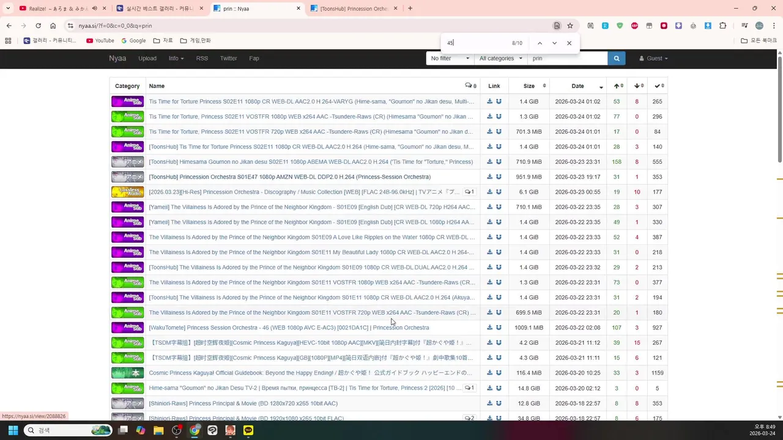This screenshot has height=440, width=783.
Task: Click Literature category icon on Cosmic Princess Kaguya Guidebook row
Action: point(127,373)
